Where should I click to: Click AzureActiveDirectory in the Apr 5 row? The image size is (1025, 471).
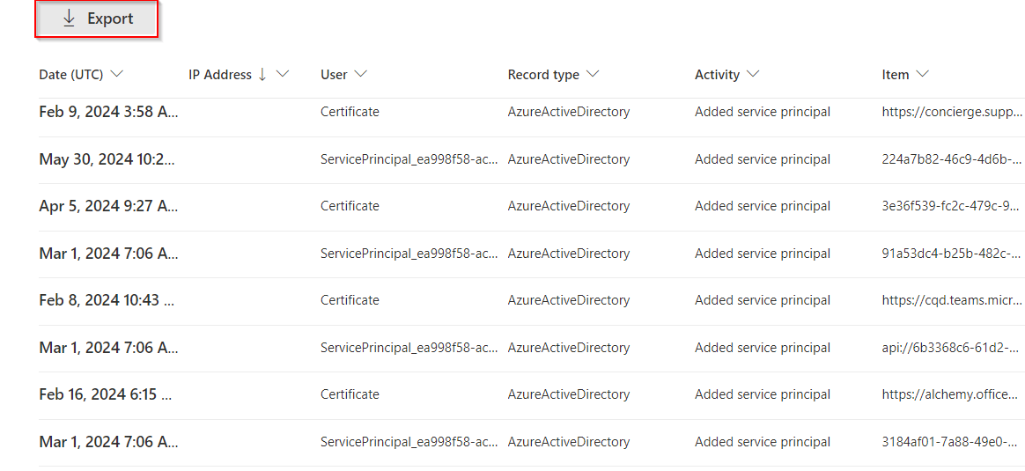click(x=569, y=206)
